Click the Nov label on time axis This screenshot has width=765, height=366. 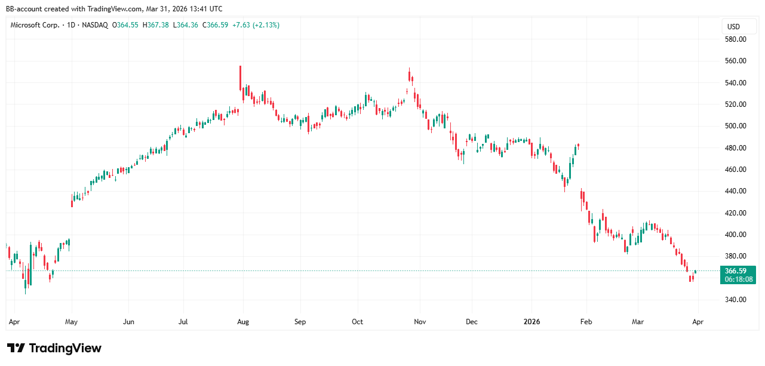click(x=419, y=322)
